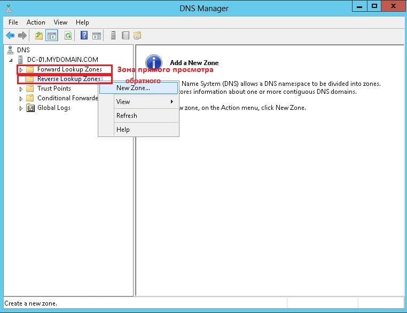Open the File menu
The image size is (407, 313).
point(13,22)
